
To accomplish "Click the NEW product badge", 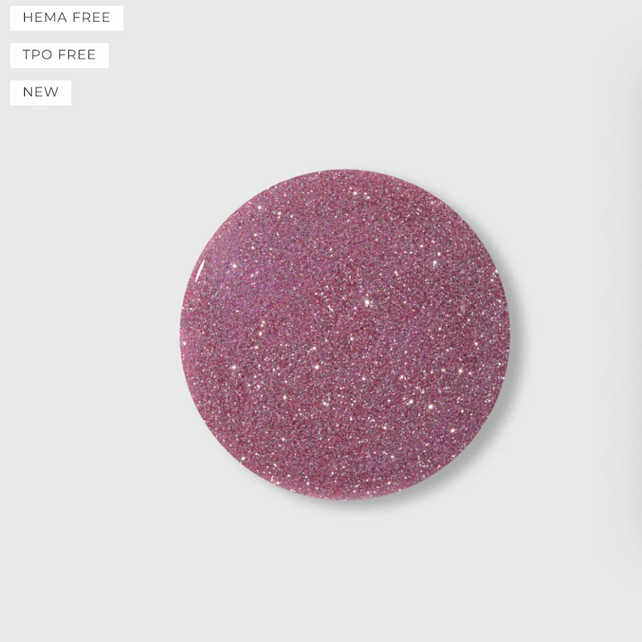I will pos(41,92).
